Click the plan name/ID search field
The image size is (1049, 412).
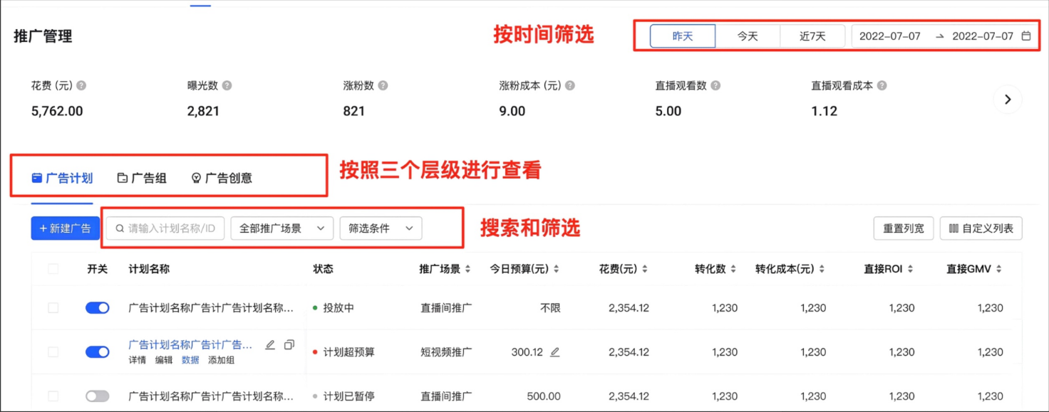pyautogui.click(x=165, y=228)
